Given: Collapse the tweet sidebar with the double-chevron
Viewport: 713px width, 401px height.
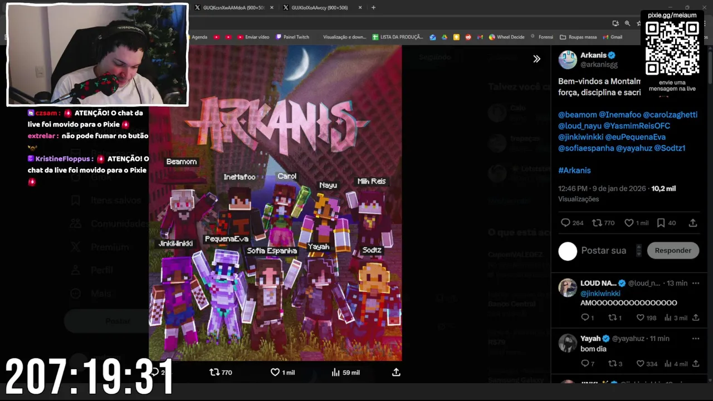Looking at the screenshot, I should [536, 59].
